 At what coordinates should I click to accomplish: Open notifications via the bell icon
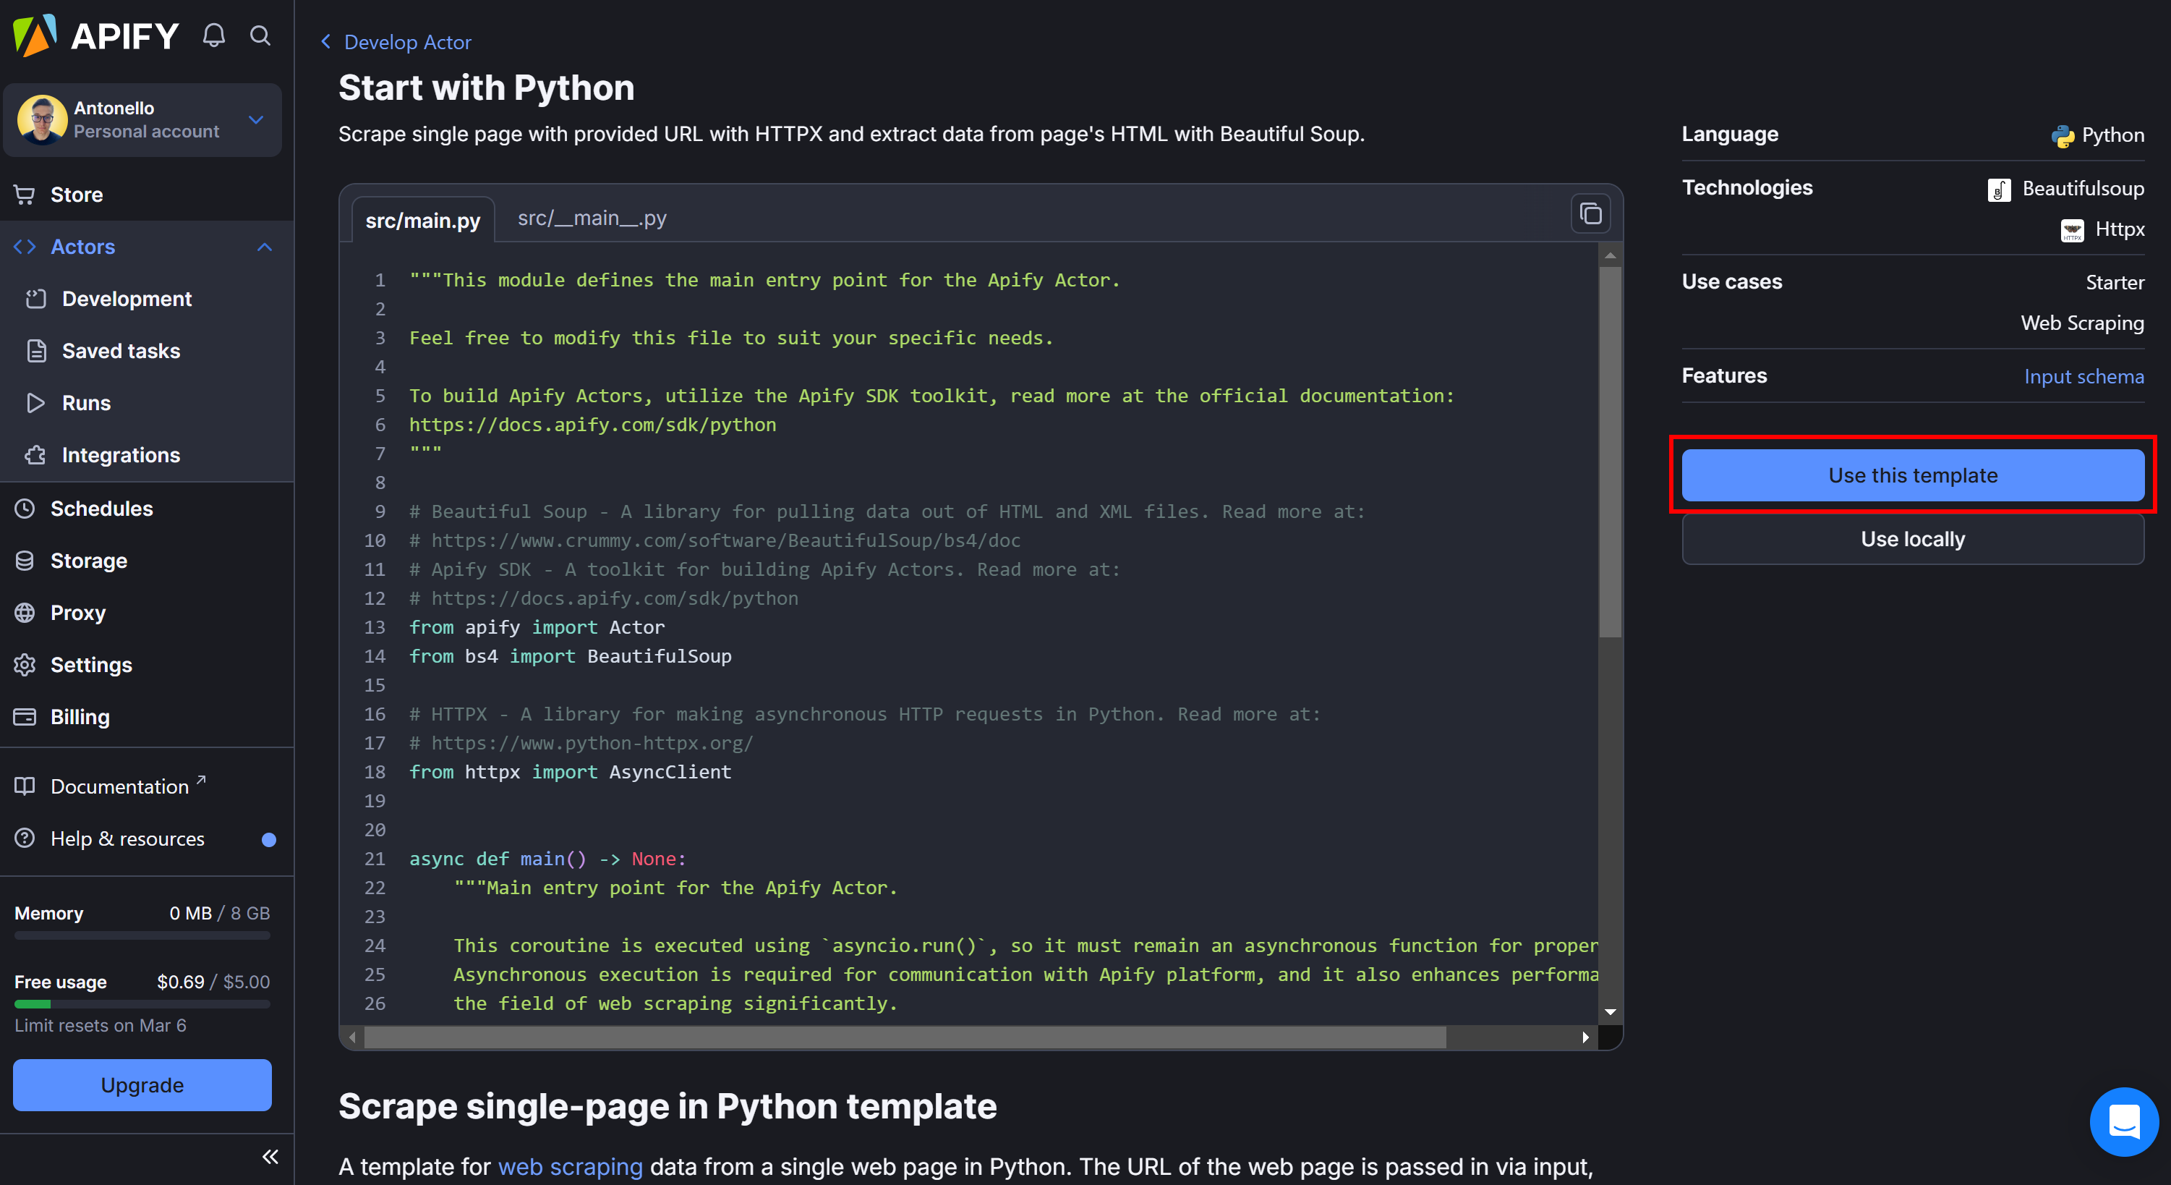pyautogui.click(x=213, y=35)
